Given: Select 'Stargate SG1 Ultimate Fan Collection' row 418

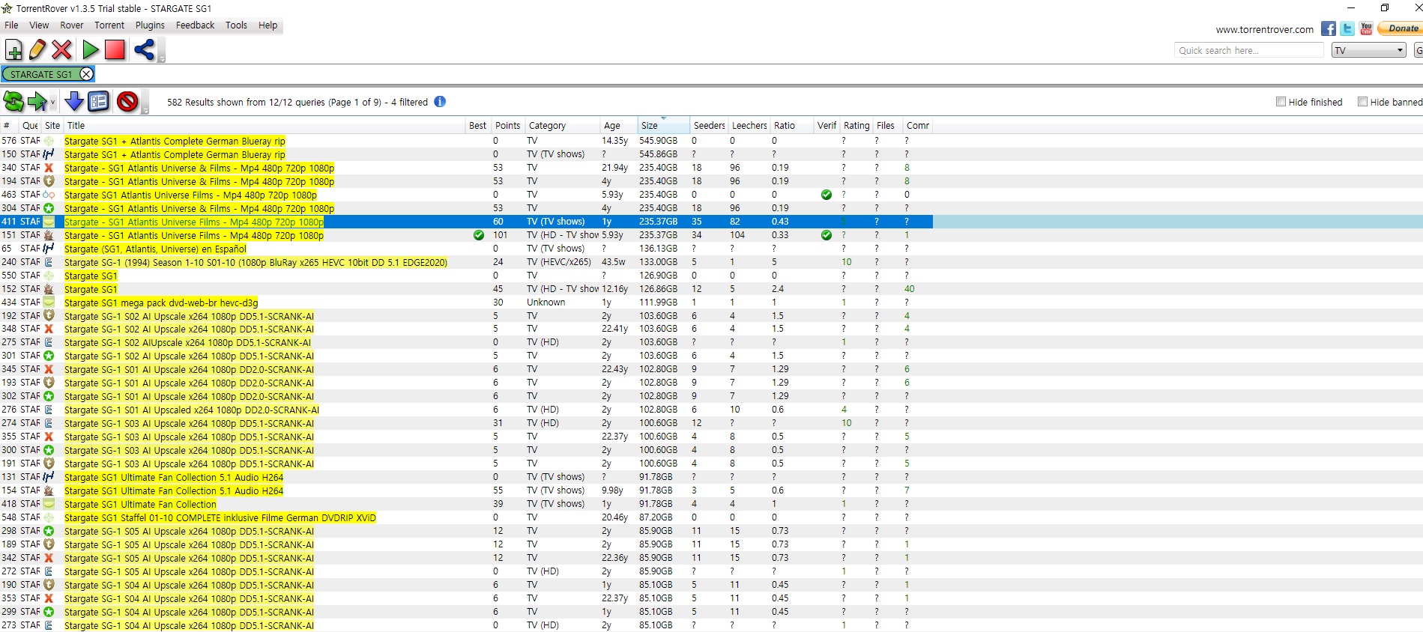Looking at the screenshot, I should (x=466, y=504).
